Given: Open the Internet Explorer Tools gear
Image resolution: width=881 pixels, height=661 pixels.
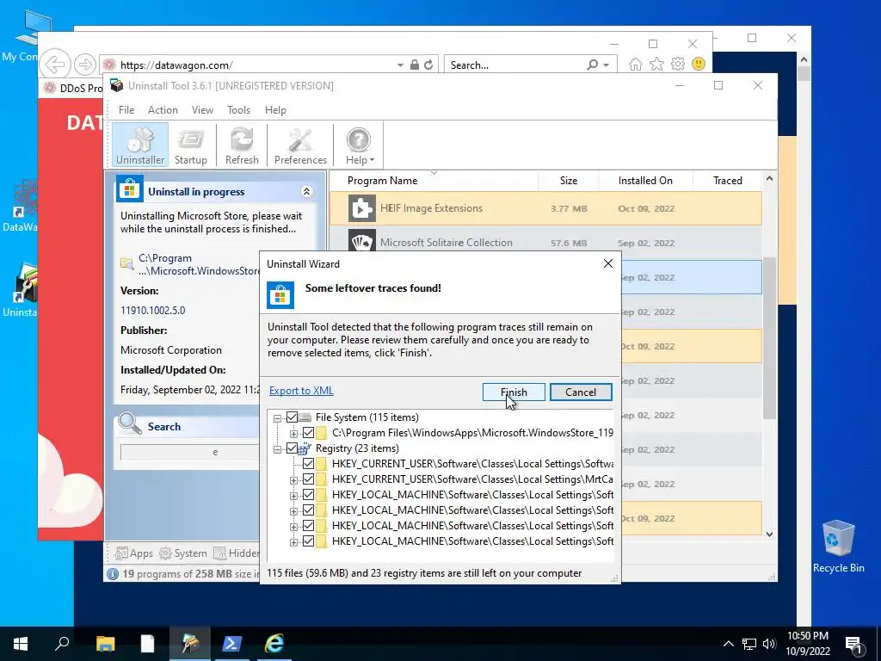Looking at the screenshot, I should pyautogui.click(x=678, y=64).
